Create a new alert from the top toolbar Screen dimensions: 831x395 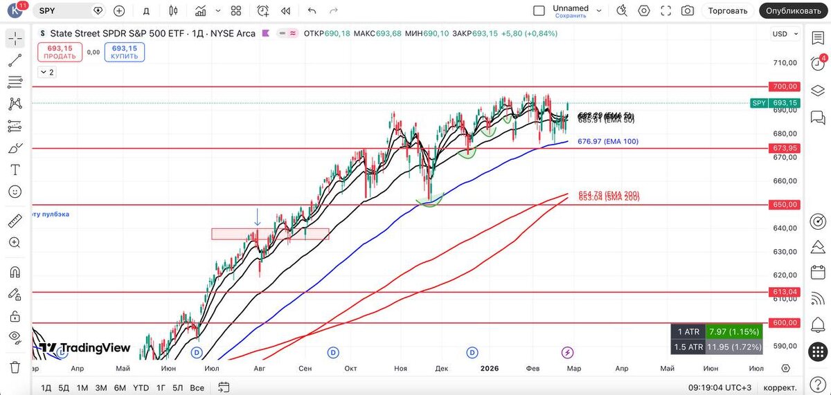click(263, 11)
